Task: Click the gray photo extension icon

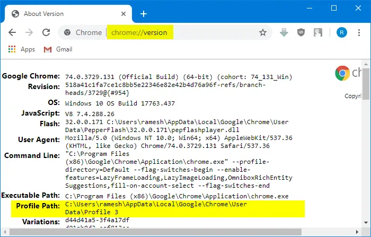Action: pos(318,32)
